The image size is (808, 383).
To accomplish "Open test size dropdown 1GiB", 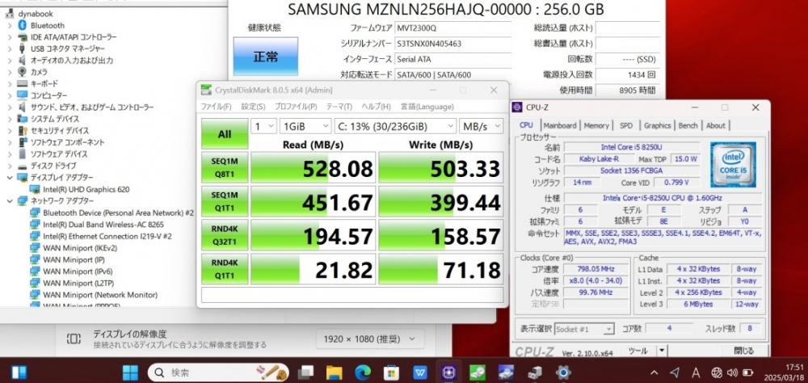I will coord(305,126).
